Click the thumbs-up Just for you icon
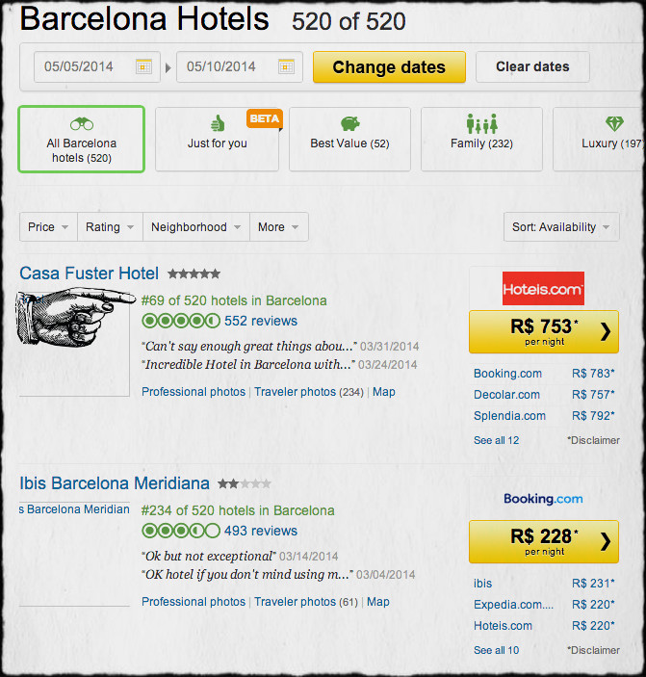Viewport: 646px width, 677px height. 217,124
